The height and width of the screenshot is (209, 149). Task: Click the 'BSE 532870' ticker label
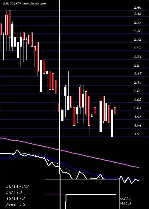pos(12,4)
